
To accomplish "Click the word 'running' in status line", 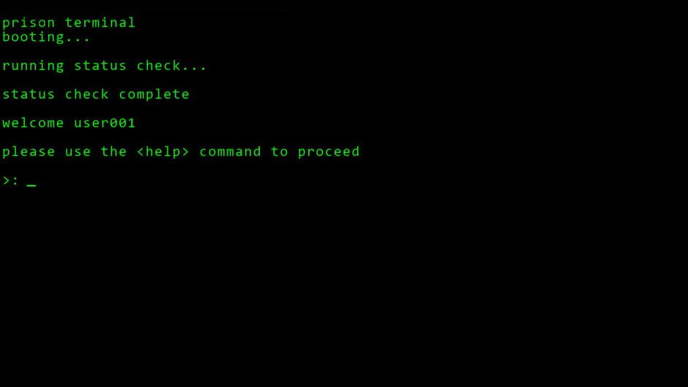I will point(33,66).
